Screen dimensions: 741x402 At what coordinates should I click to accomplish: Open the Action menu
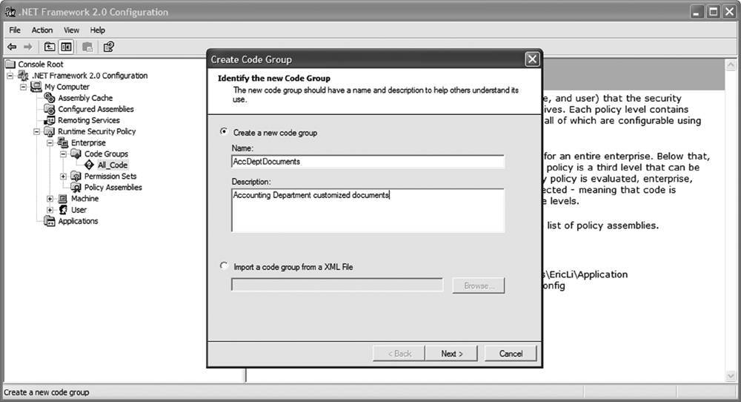click(42, 30)
